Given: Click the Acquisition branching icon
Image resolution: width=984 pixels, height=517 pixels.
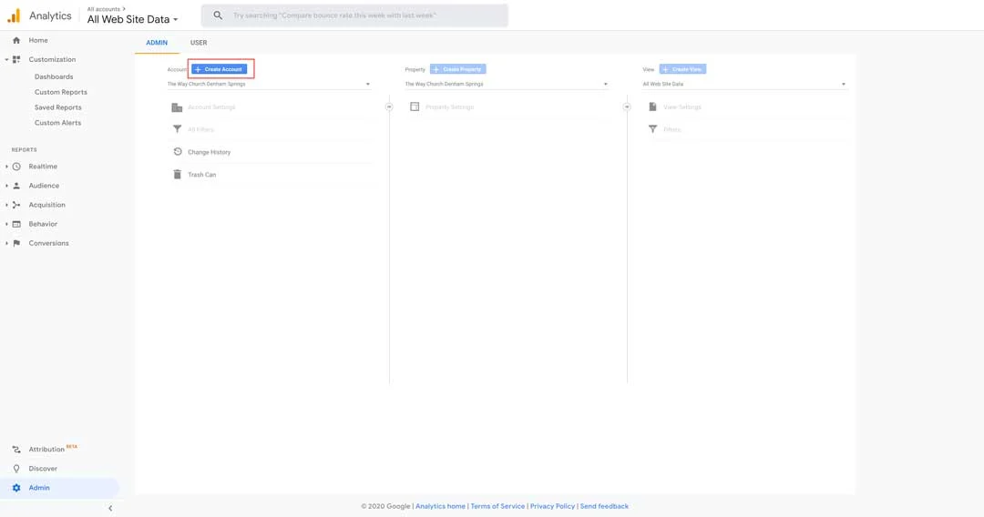Looking at the screenshot, I should click(x=16, y=205).
